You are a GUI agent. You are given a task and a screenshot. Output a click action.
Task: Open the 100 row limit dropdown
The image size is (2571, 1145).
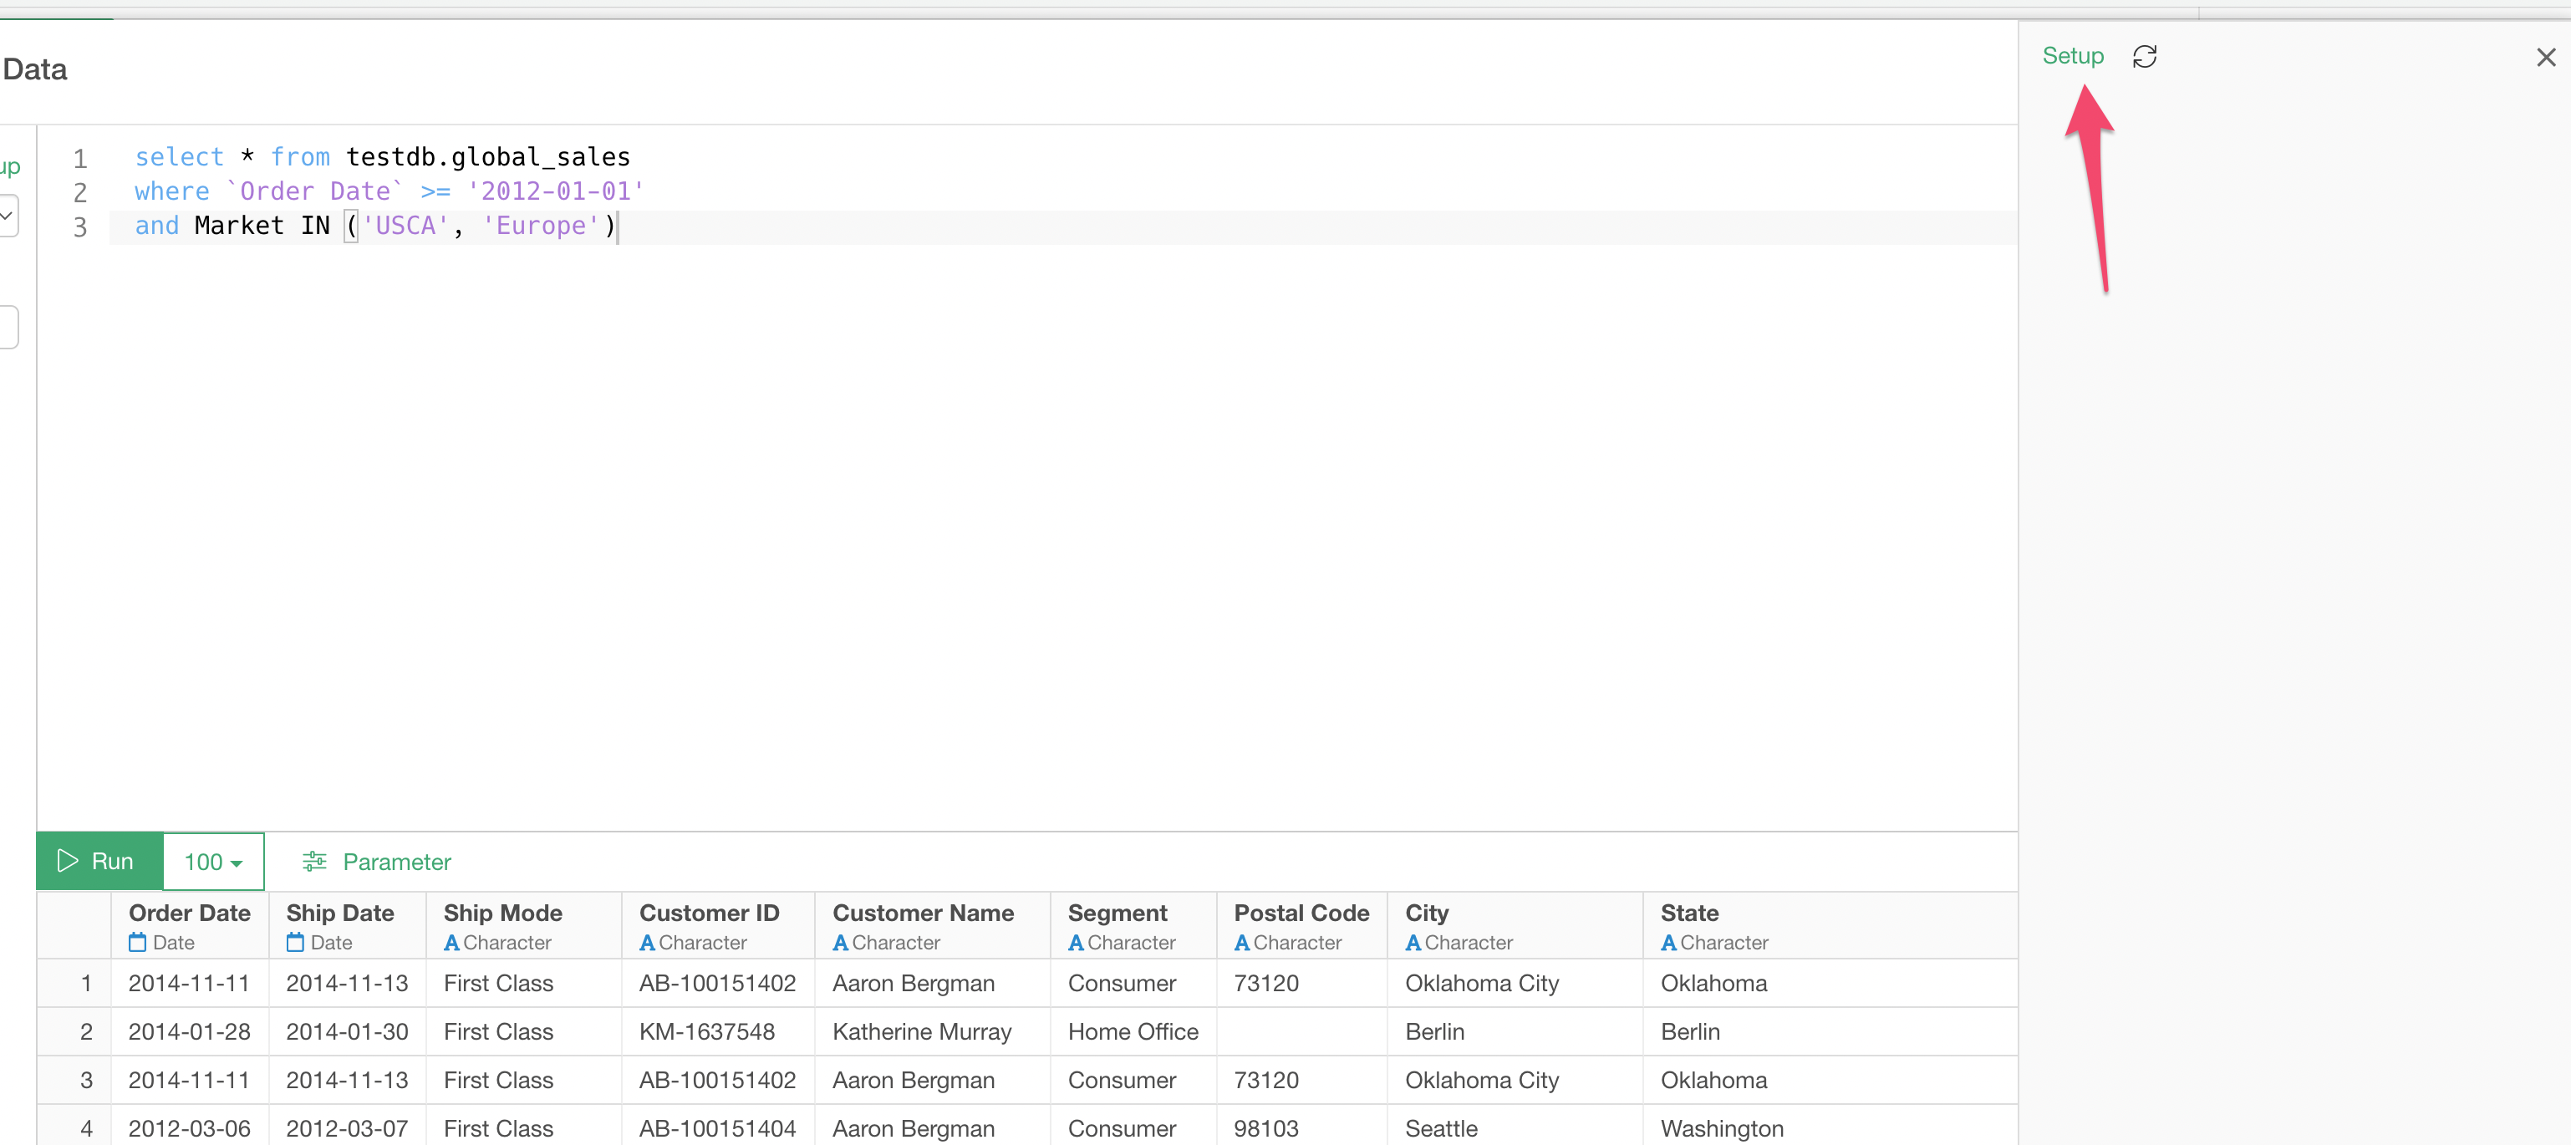coord(214,862)
